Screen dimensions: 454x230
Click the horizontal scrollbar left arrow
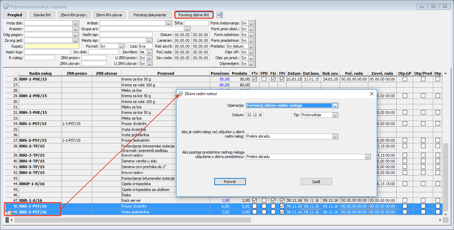coord(12,220)
